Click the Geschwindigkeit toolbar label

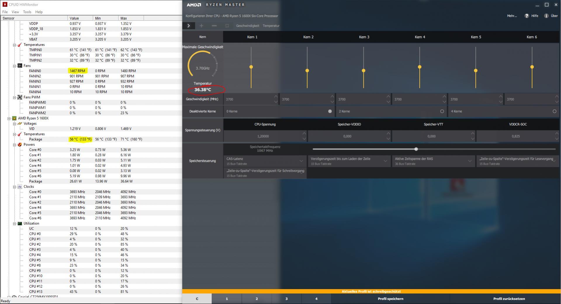click(x=247, y=26)
